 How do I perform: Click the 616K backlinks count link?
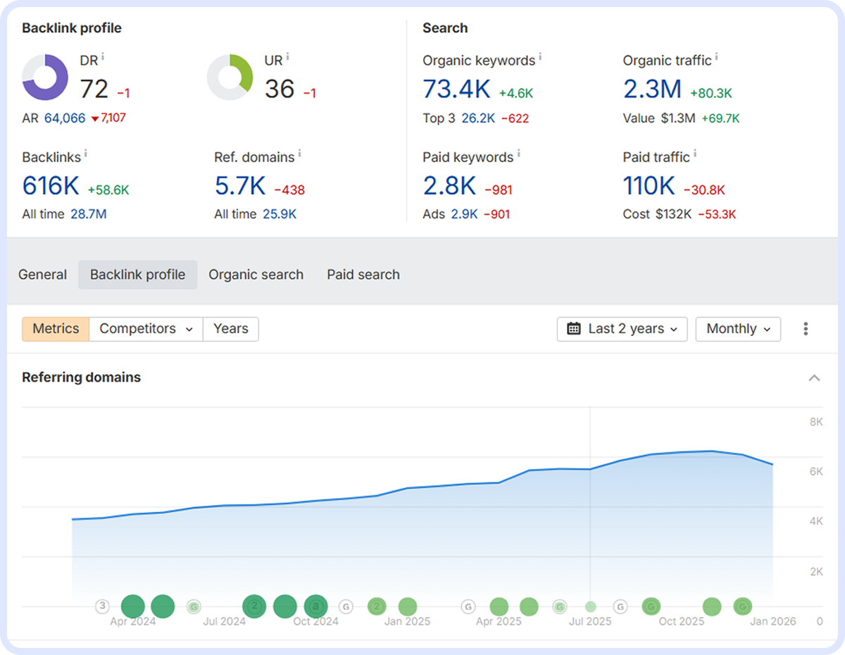pos(51,186)
